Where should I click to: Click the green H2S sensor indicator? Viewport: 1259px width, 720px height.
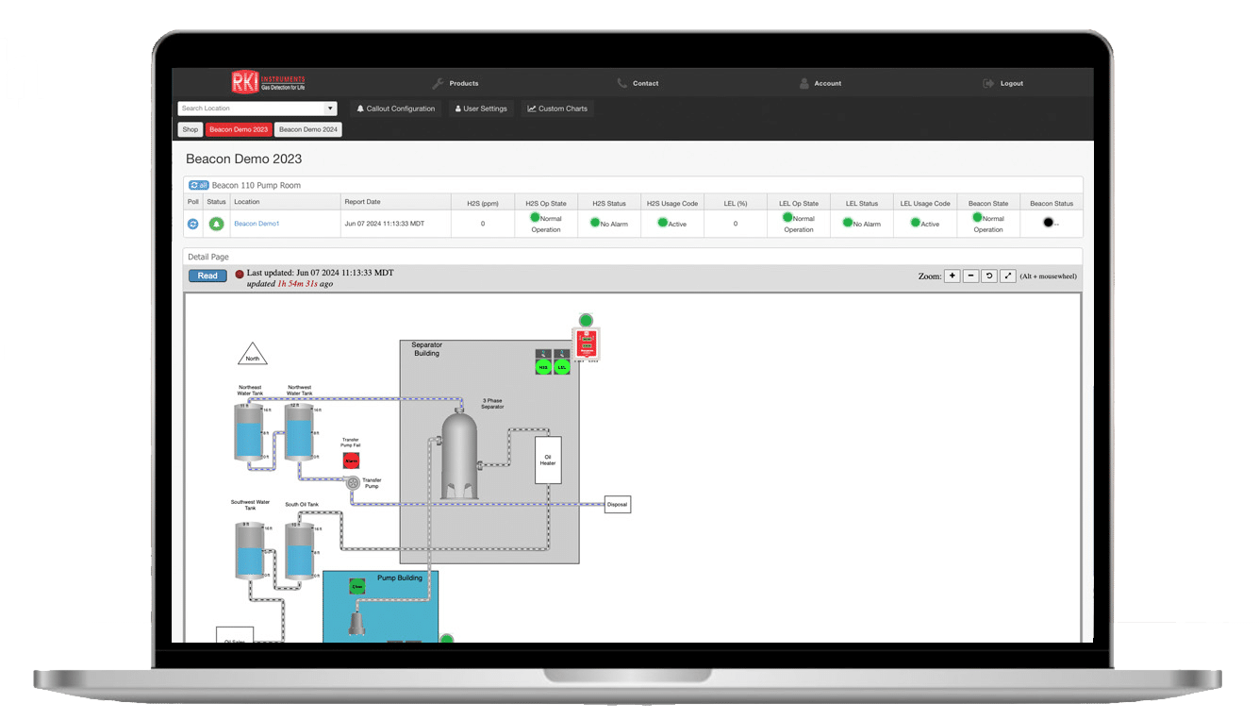(543, 367)
